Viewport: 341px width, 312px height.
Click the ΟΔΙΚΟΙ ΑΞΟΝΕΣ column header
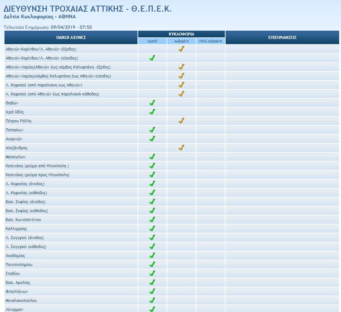71,37
